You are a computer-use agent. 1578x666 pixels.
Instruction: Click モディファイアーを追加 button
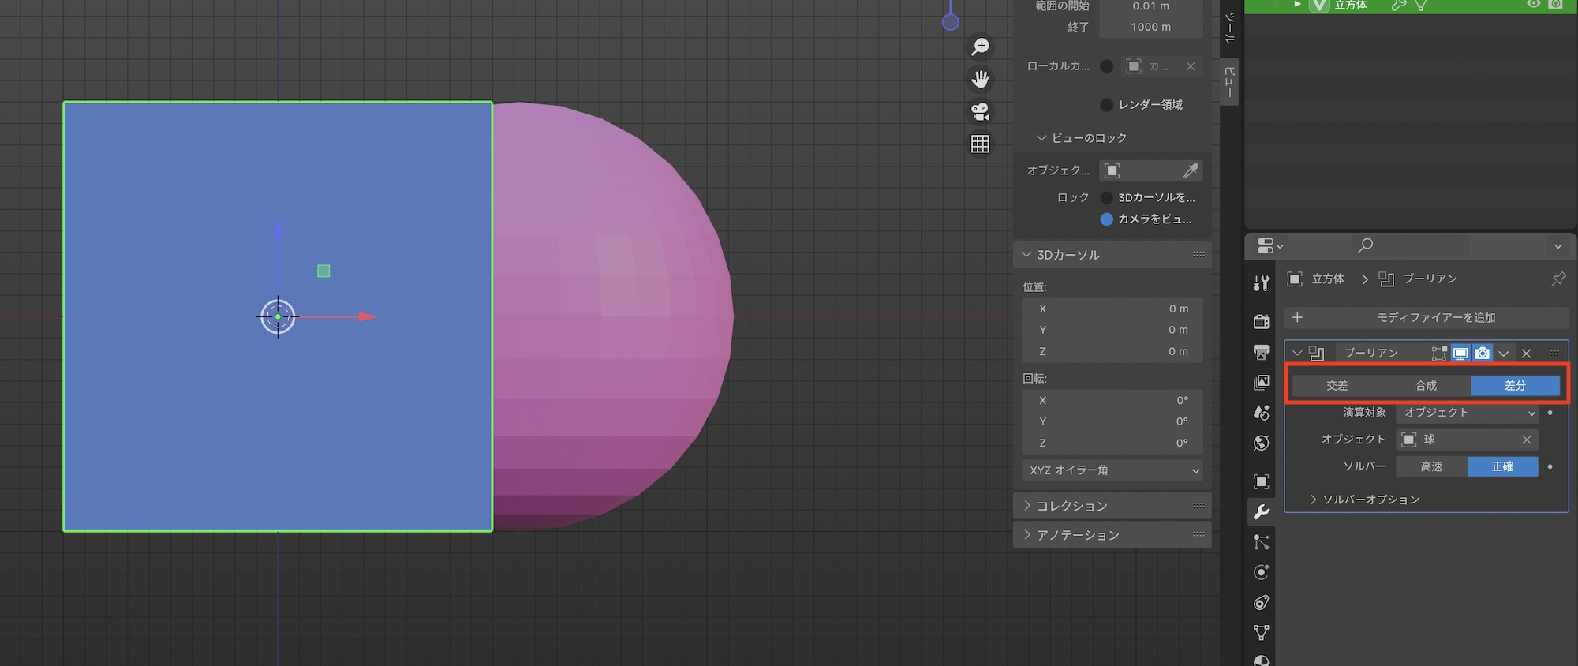1426,318
